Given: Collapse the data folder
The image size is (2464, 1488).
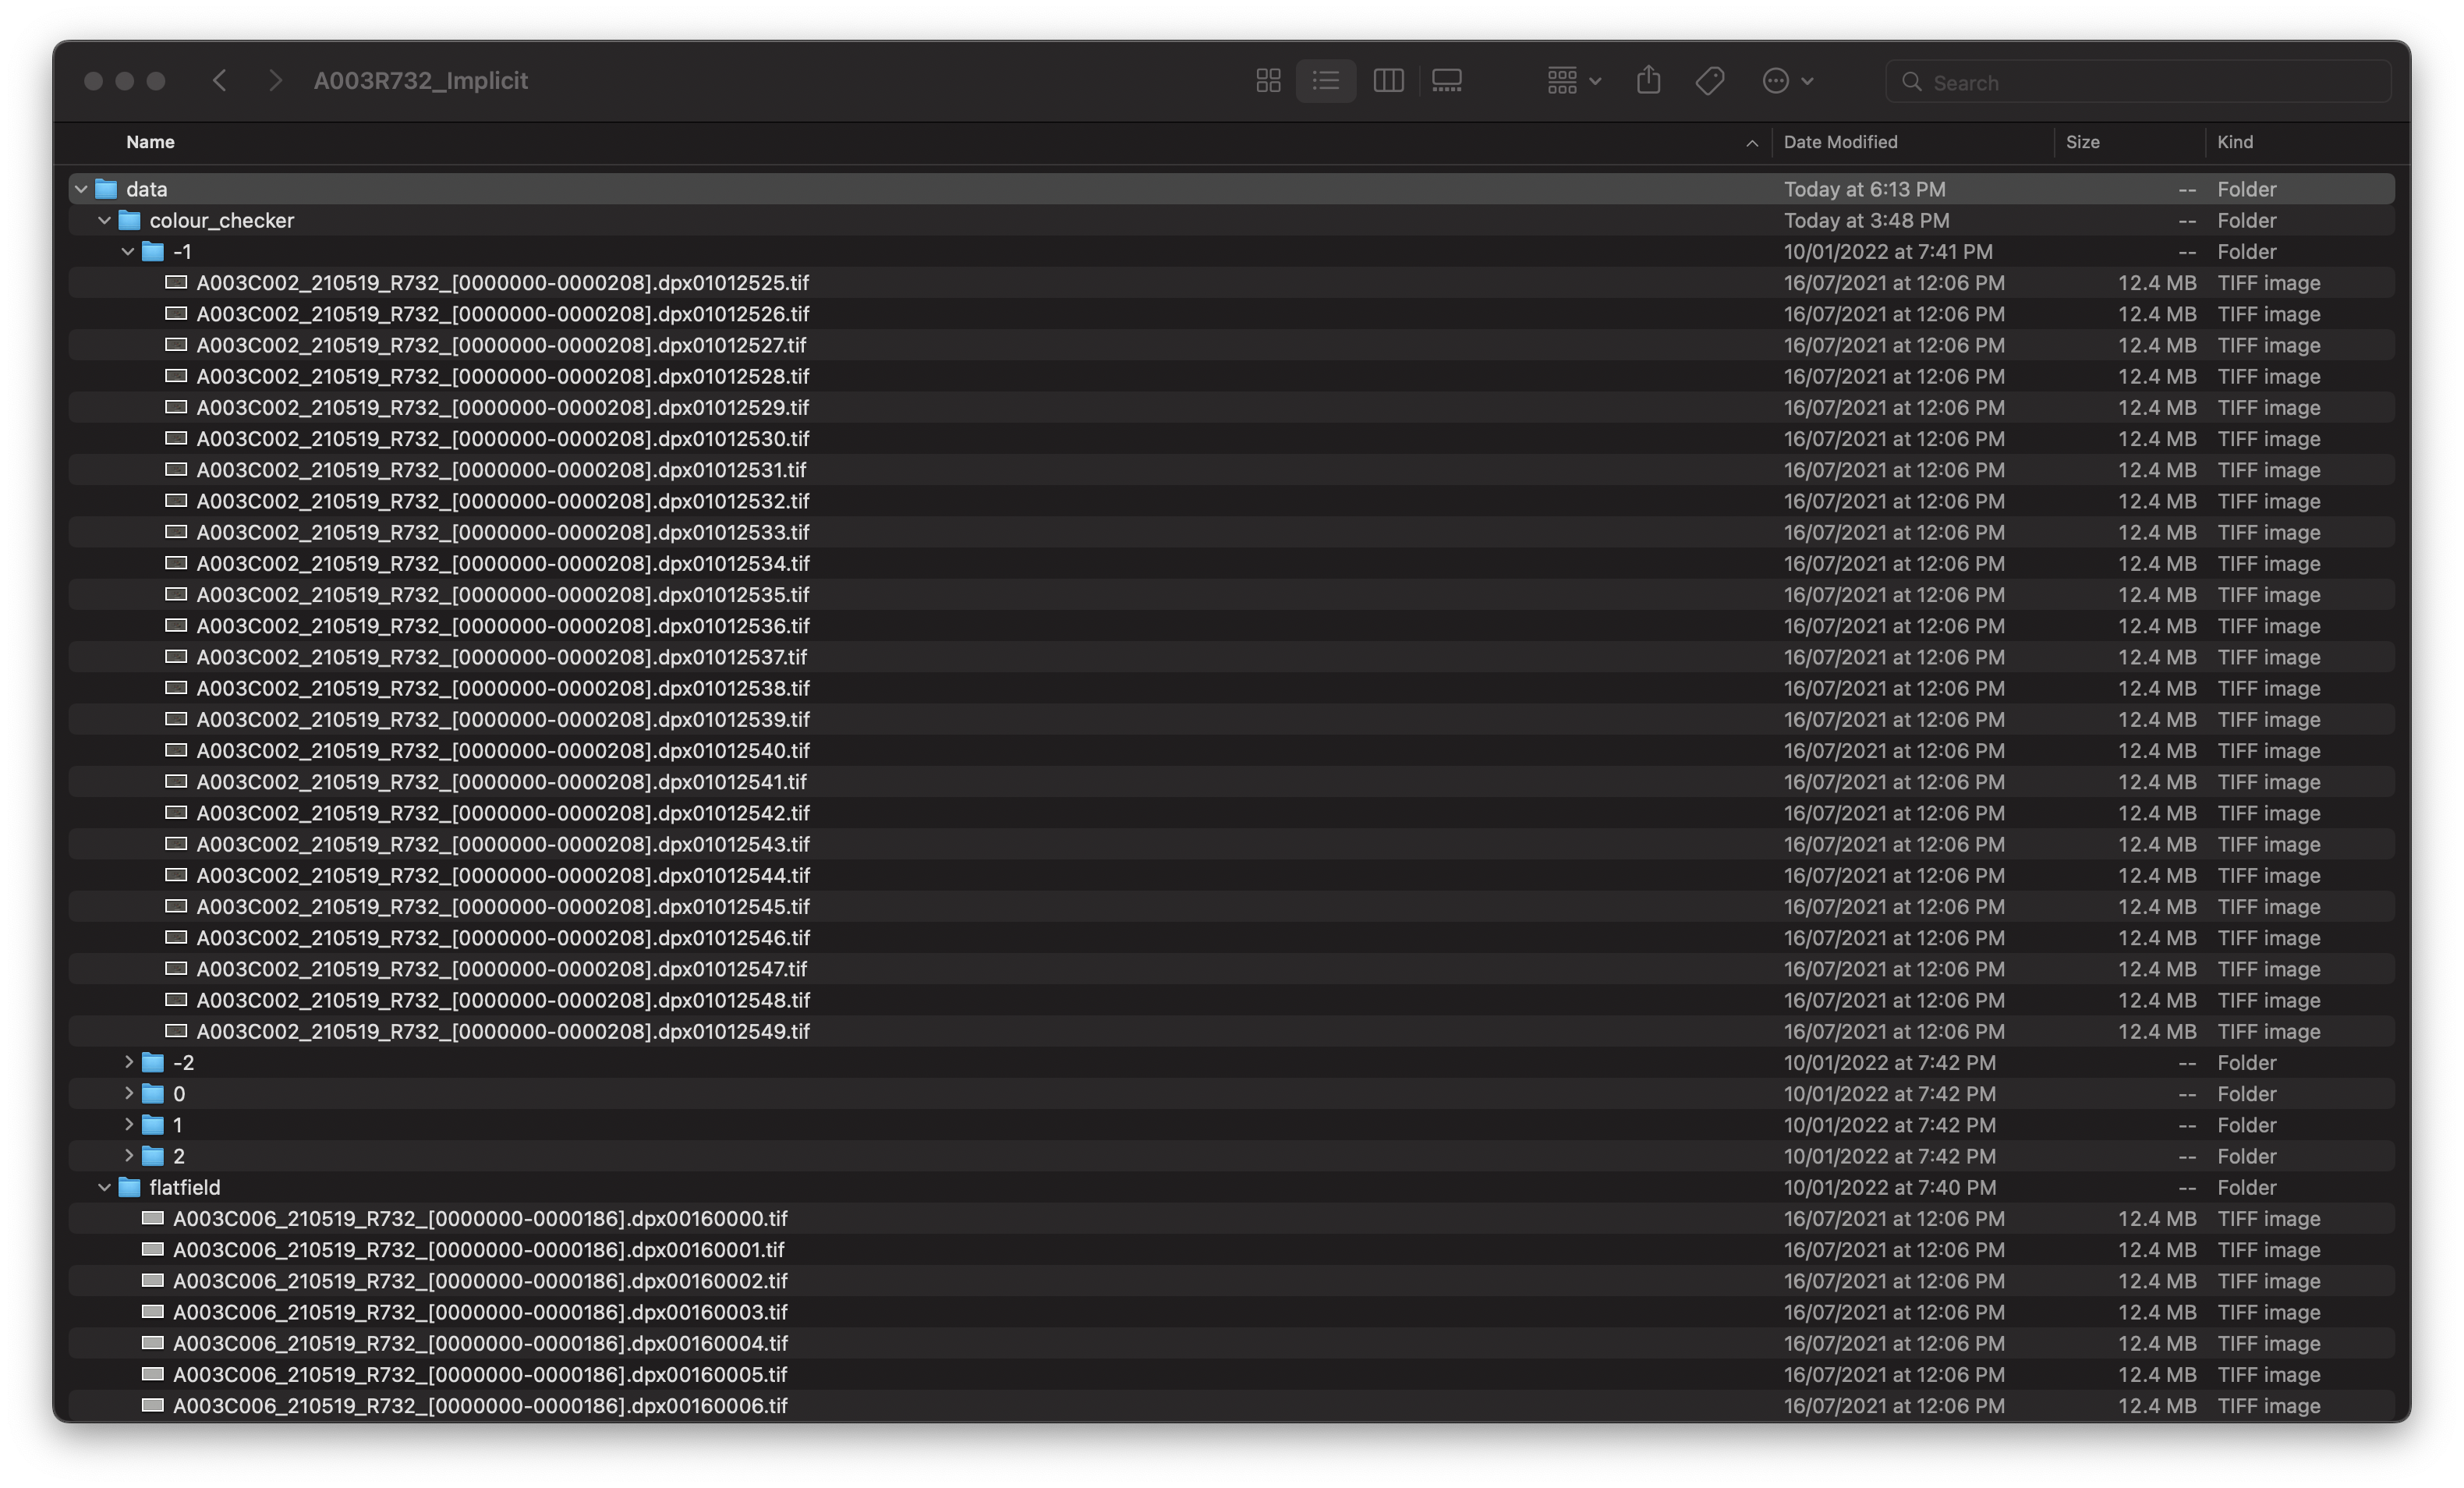Looking at the screenshot, I should click(81, 189).
